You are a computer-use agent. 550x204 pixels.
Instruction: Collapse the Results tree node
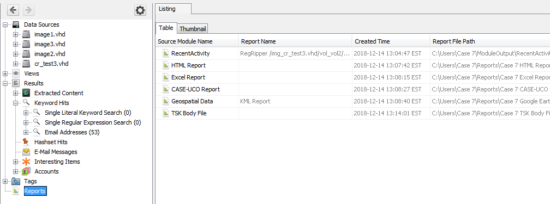point(5,83)
